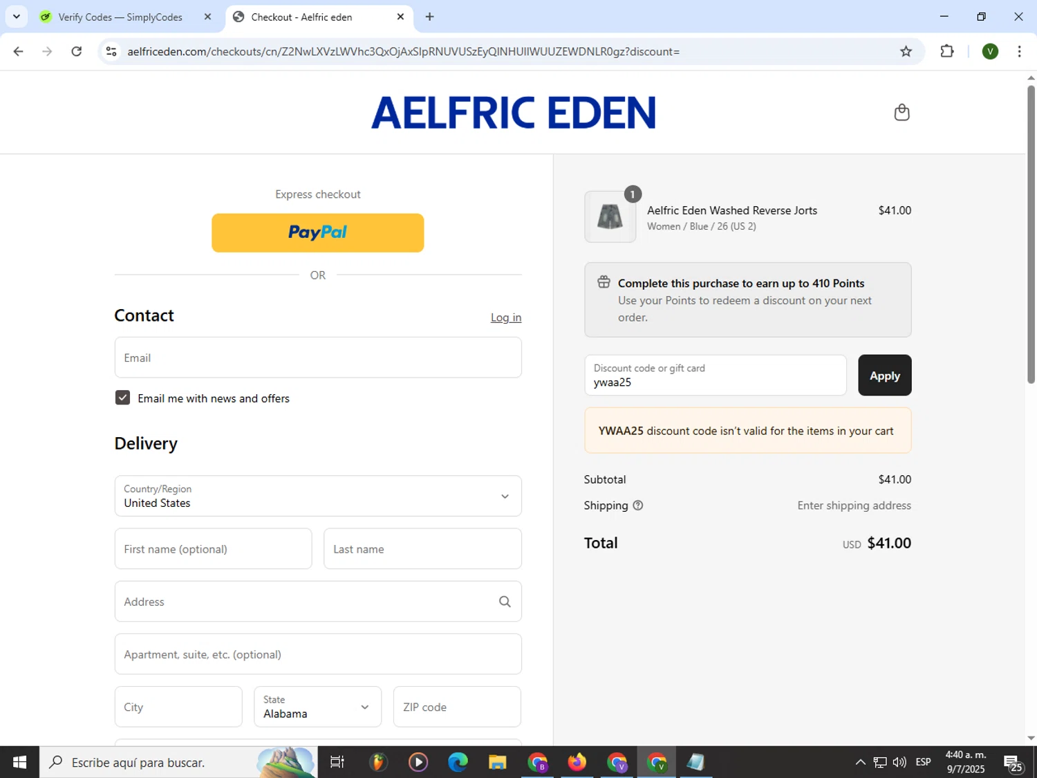Screen dimensions: 1037x778
Task: Open the Chrome three-dot menu
Action: [1019, 51]
